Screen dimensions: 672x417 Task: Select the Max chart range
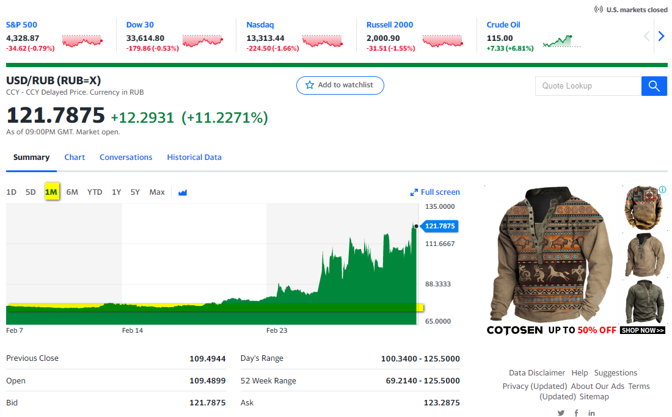(157, 192)
